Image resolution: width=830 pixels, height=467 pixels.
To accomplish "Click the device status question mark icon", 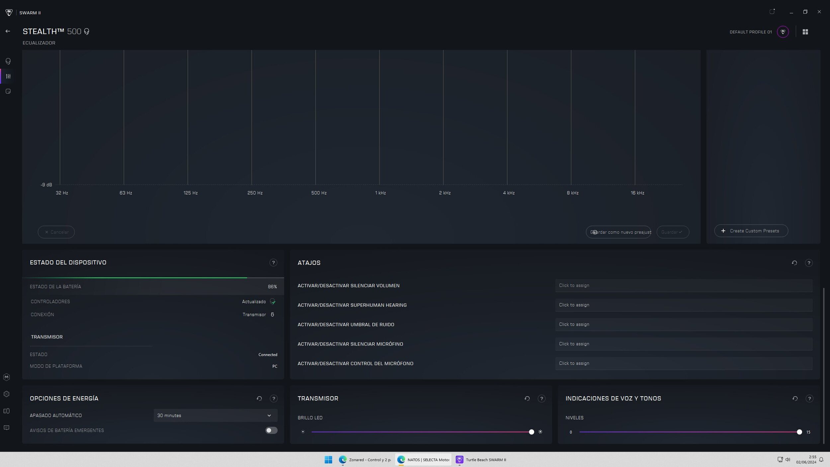I will point(273,262).
